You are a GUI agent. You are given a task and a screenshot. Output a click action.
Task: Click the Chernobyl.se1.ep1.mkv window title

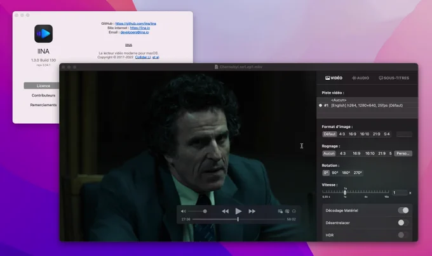241,67
